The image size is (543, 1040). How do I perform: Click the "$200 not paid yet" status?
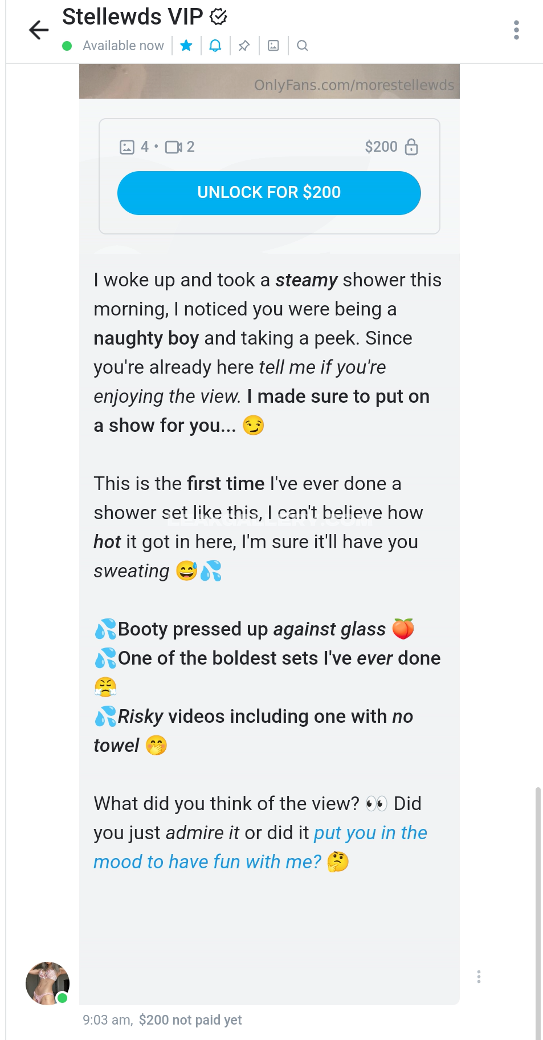(190, 1020)
